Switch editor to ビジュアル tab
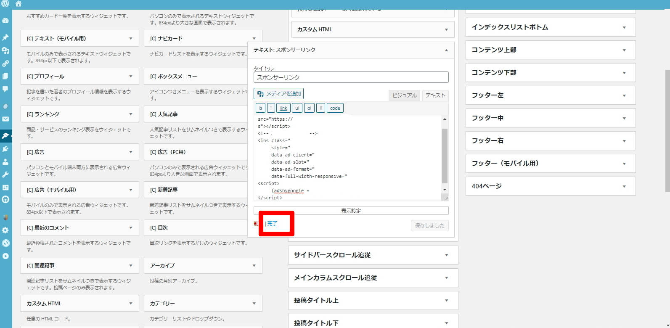The width and height of the screenshot is (670, 328). coord(404,95)
